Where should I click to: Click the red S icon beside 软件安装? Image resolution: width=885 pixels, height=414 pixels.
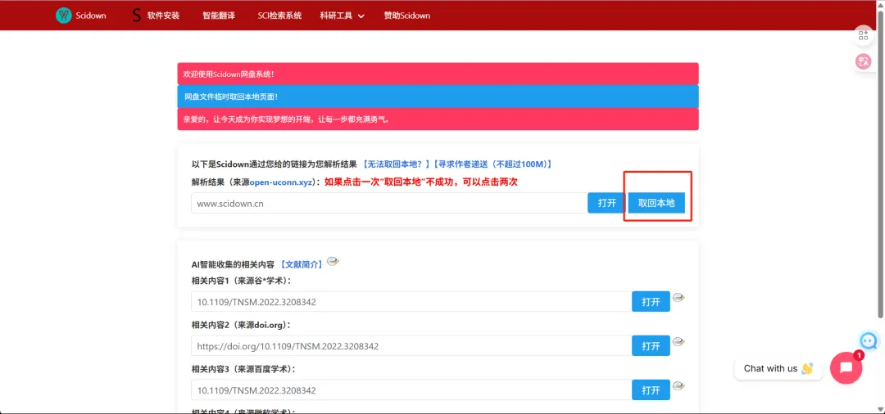[x=136, y=16]
